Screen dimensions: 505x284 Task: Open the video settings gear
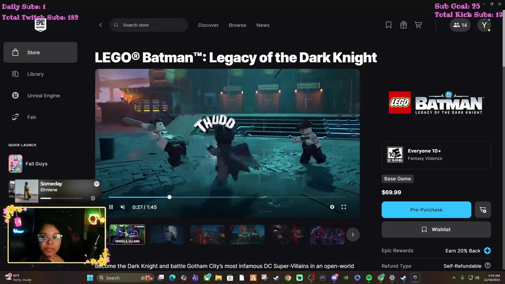coord(332,207)
